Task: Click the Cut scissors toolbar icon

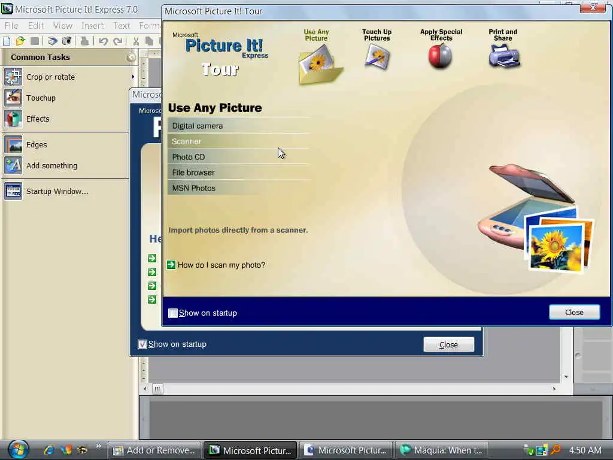Action: (x=136, y=41)
